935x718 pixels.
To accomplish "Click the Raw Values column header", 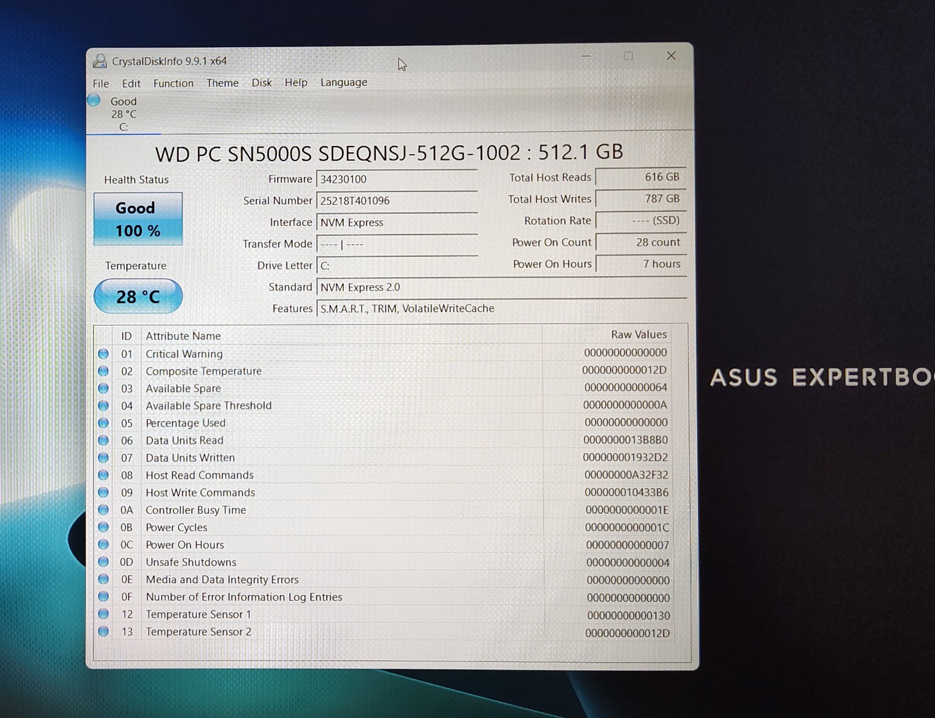I will pyautogui.click(x=606, y=334).
